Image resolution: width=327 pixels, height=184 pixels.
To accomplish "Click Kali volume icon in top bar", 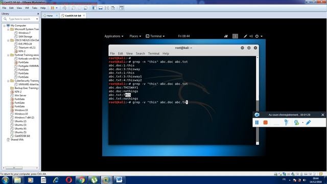I will (251, 36).
